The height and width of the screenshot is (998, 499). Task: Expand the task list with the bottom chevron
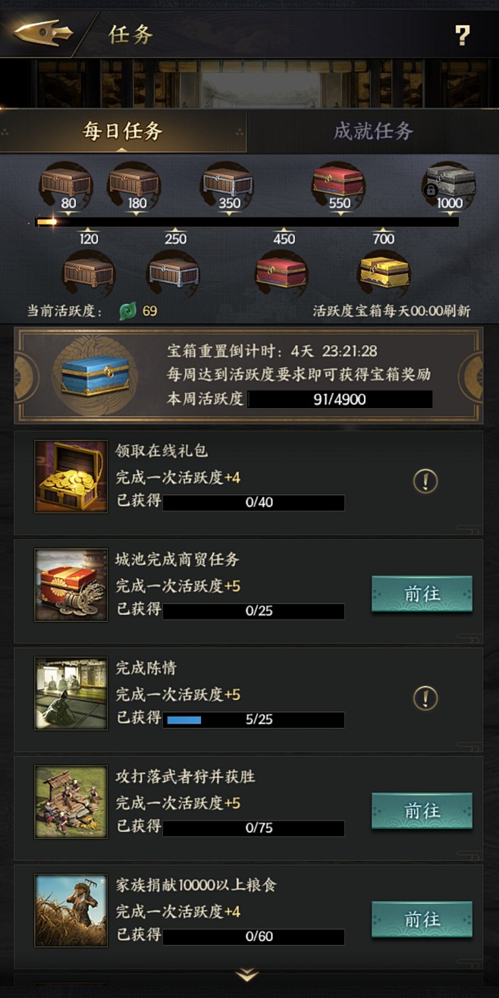247,975
